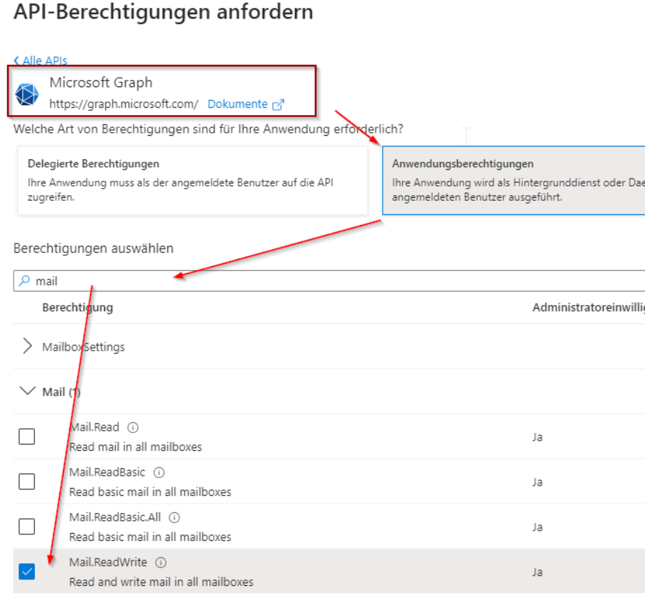
Task: Check the Mail.ReadBasic.All checkbox
Action: (26, 527)
